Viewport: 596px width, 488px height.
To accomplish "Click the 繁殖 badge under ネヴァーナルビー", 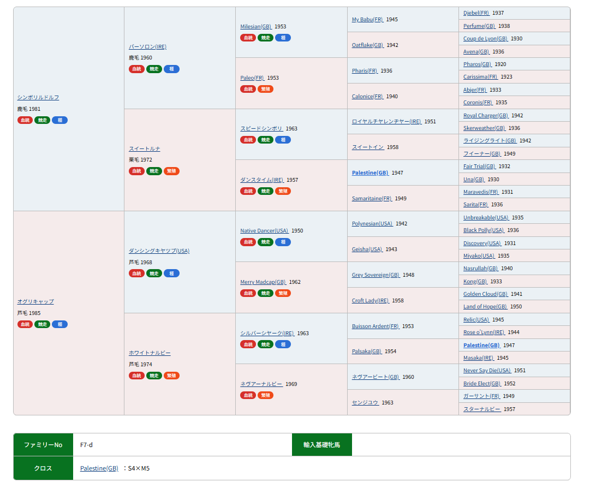I will pyautogui.click(x=265, y=395).
